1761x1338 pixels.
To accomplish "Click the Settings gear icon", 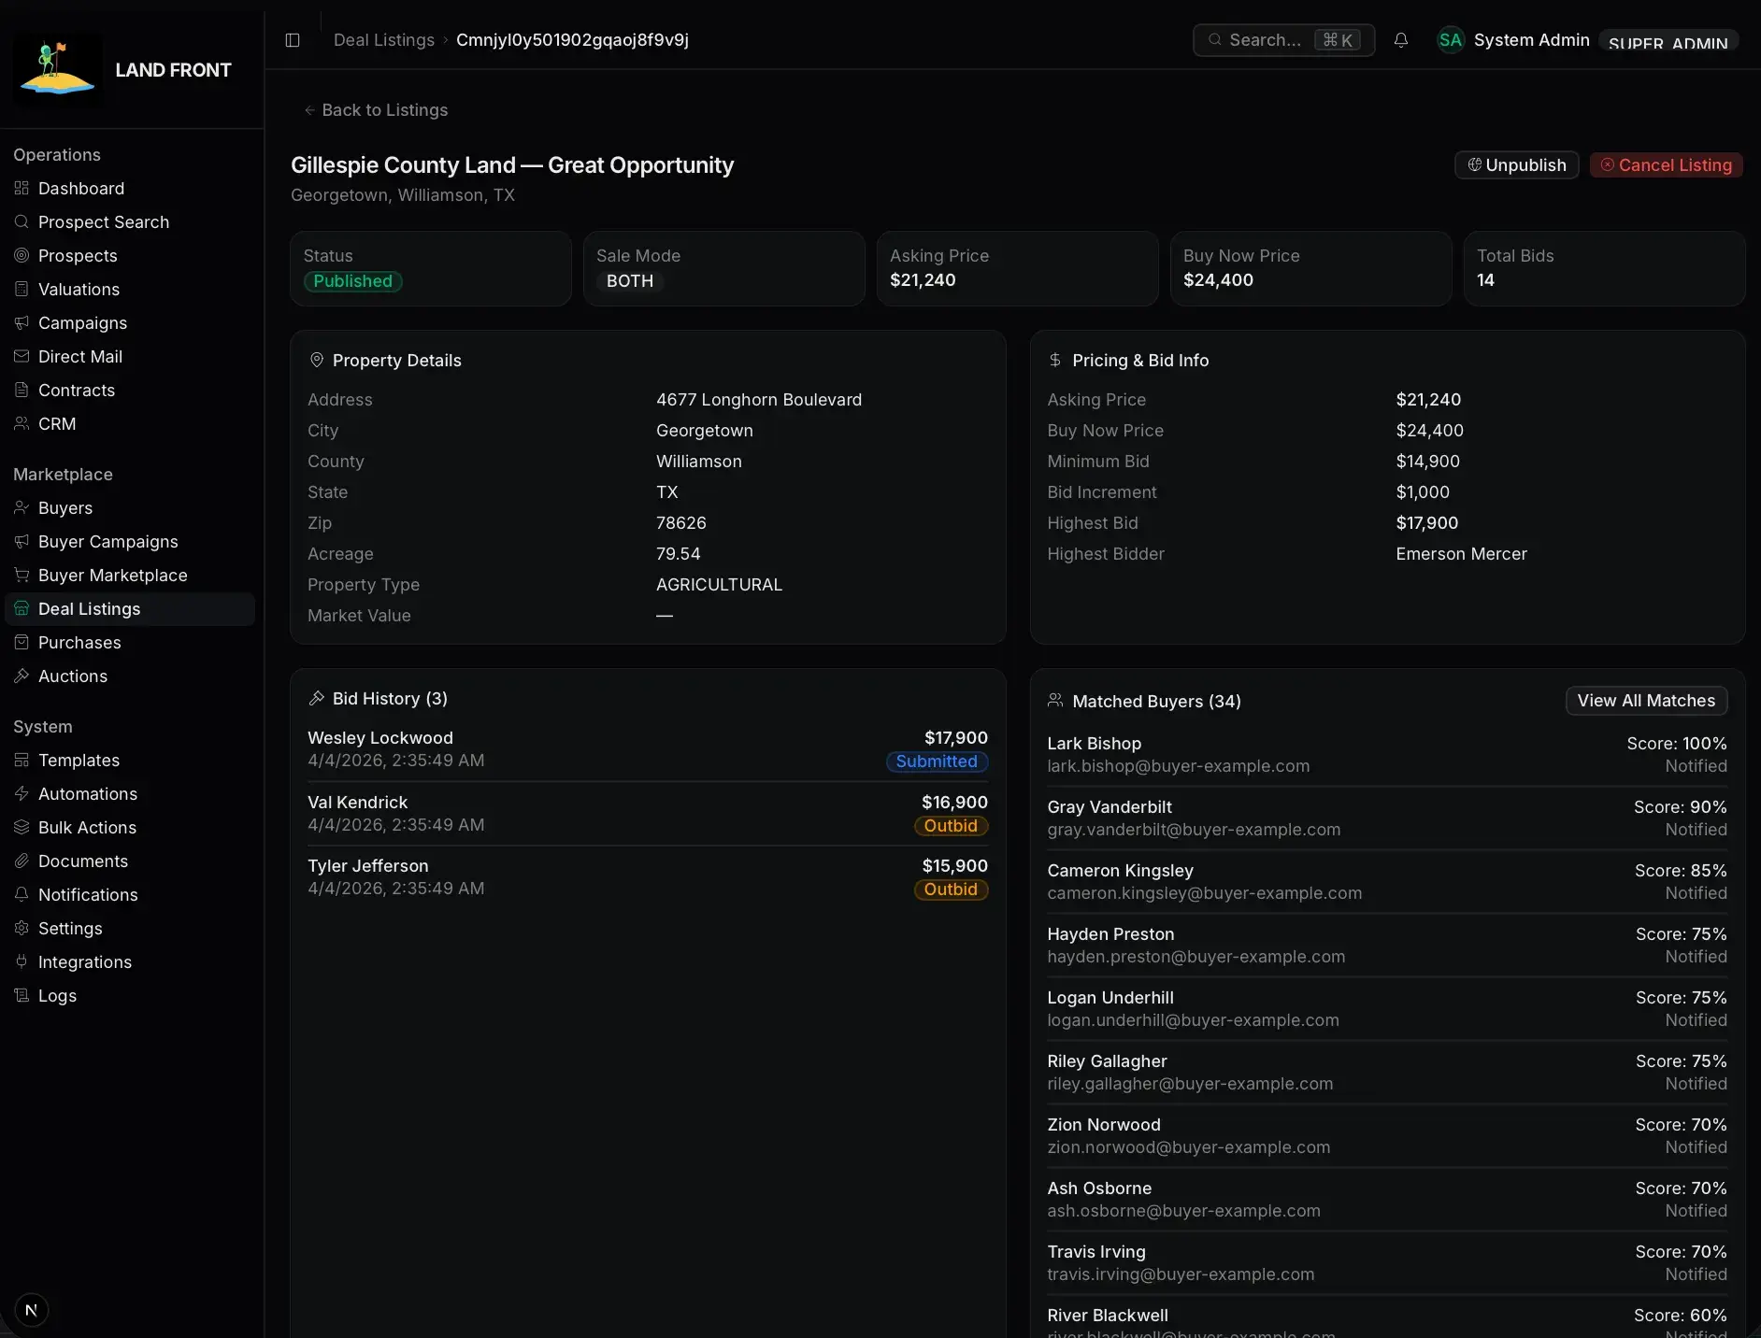I will click(21, 928).
